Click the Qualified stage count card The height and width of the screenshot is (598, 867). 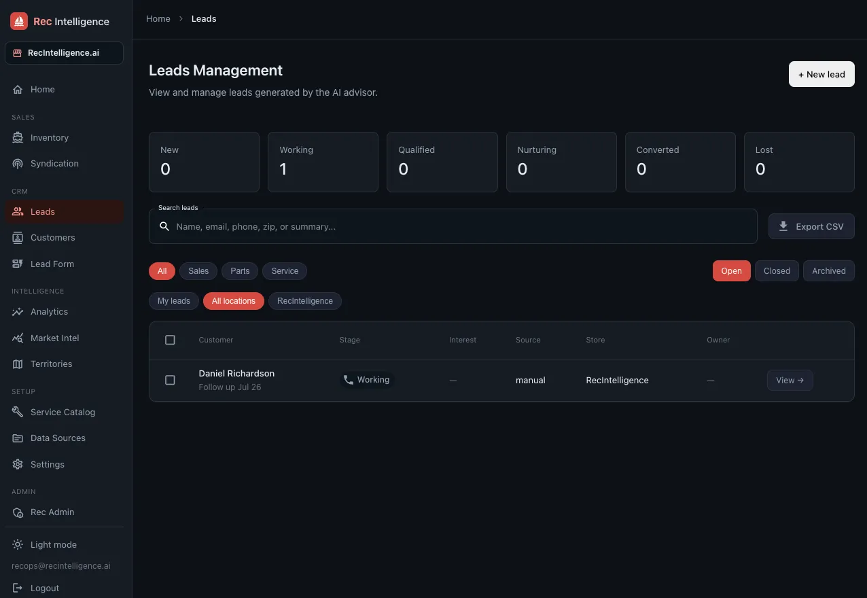tap(442, 162)
